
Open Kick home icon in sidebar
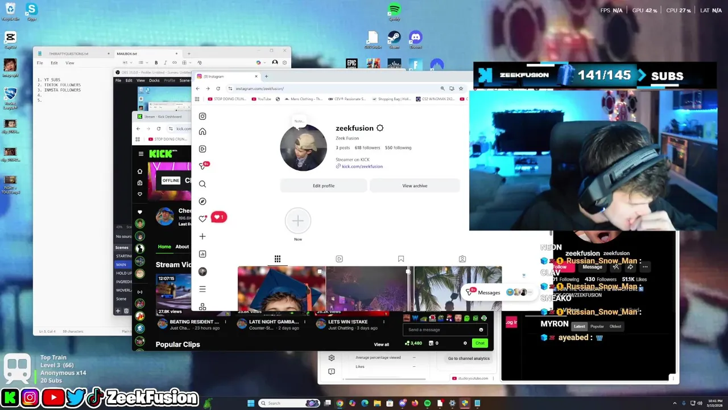pyautogui.click(x=140, y=171)
